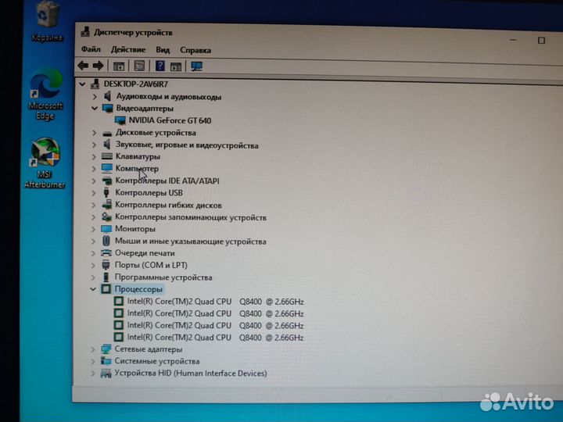Select the DESKTOP-2AV6IR7 root node
This screenshot has width=563, height=422.
[134, 84]
